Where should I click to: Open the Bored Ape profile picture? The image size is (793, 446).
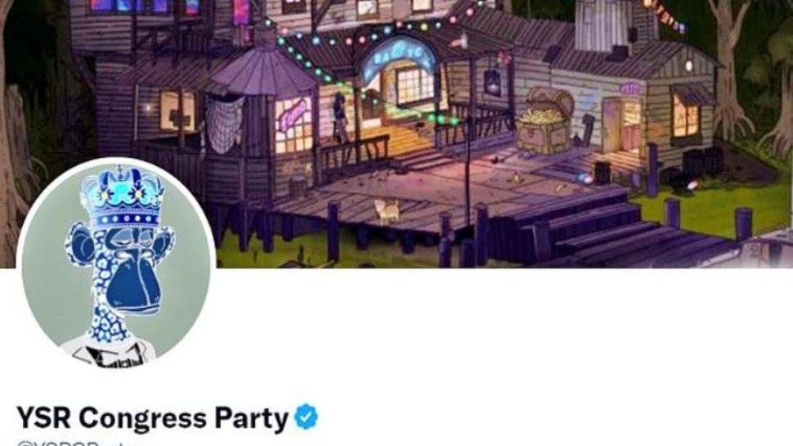point(116,260)
